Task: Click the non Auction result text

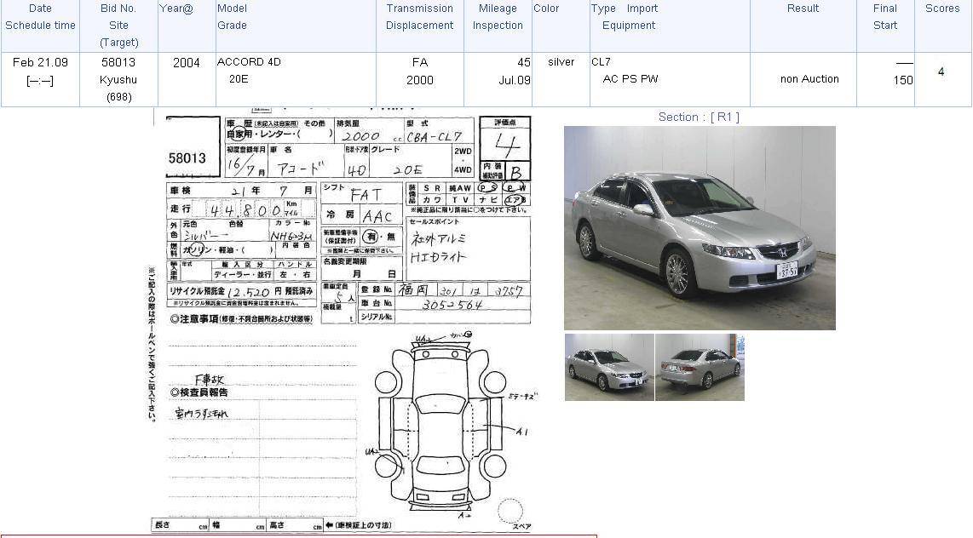Action: point(809,78)
